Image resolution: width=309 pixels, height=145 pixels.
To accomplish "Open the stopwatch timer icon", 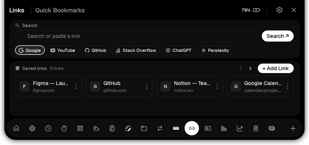I will 64,128.
